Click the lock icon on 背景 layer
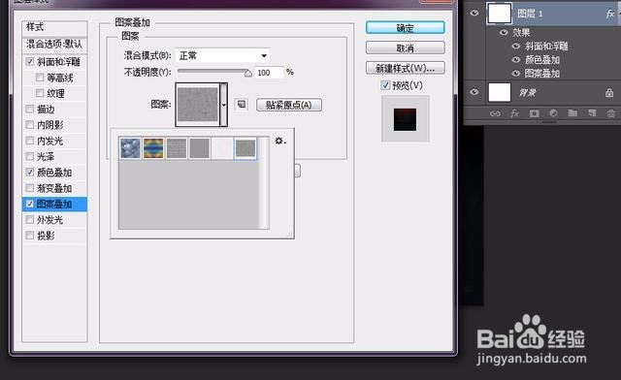Viewport: 621px width, 380px height. pyautogui.click(x=609, y=93)
